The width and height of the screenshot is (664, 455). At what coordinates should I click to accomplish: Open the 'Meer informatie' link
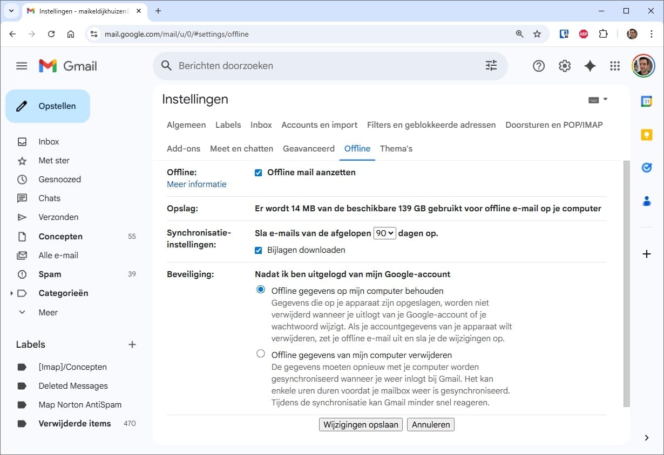tap(197, 184)
